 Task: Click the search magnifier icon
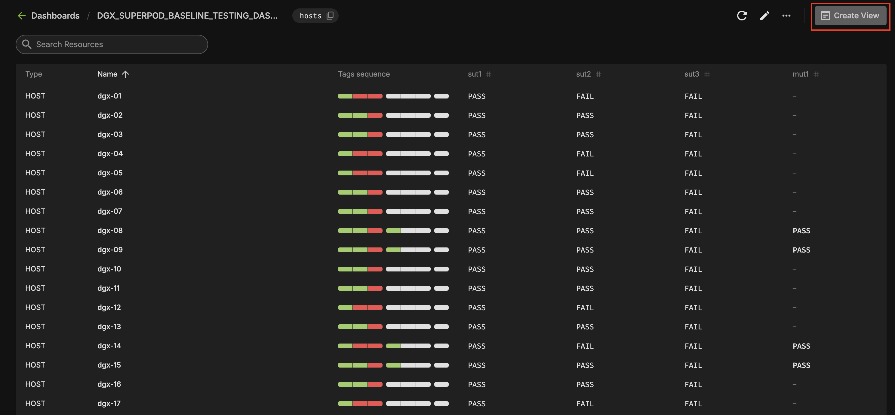[x=26, y=44]
